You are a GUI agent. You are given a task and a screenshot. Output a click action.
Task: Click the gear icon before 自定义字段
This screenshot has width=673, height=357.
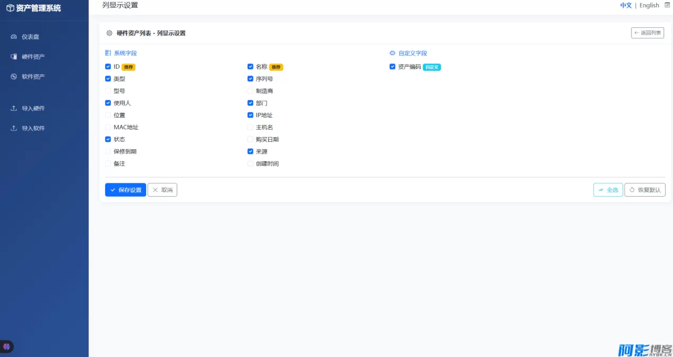392,53
